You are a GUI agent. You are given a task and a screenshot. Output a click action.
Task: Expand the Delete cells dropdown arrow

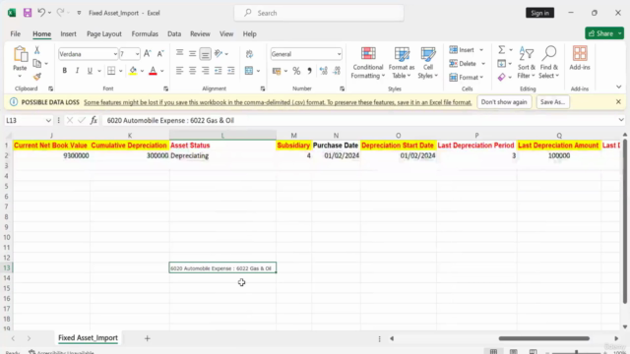pyautogui.click(x=483, y=63)
